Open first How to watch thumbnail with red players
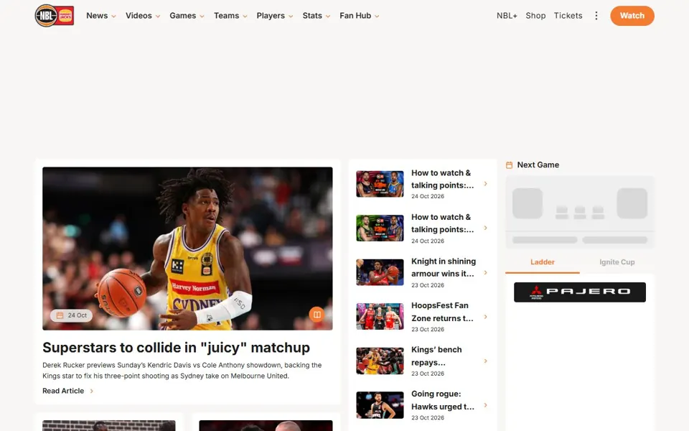 380,184
